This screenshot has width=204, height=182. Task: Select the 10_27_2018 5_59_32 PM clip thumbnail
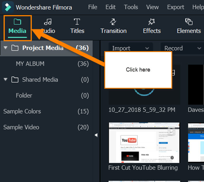[x=145, y=84]
